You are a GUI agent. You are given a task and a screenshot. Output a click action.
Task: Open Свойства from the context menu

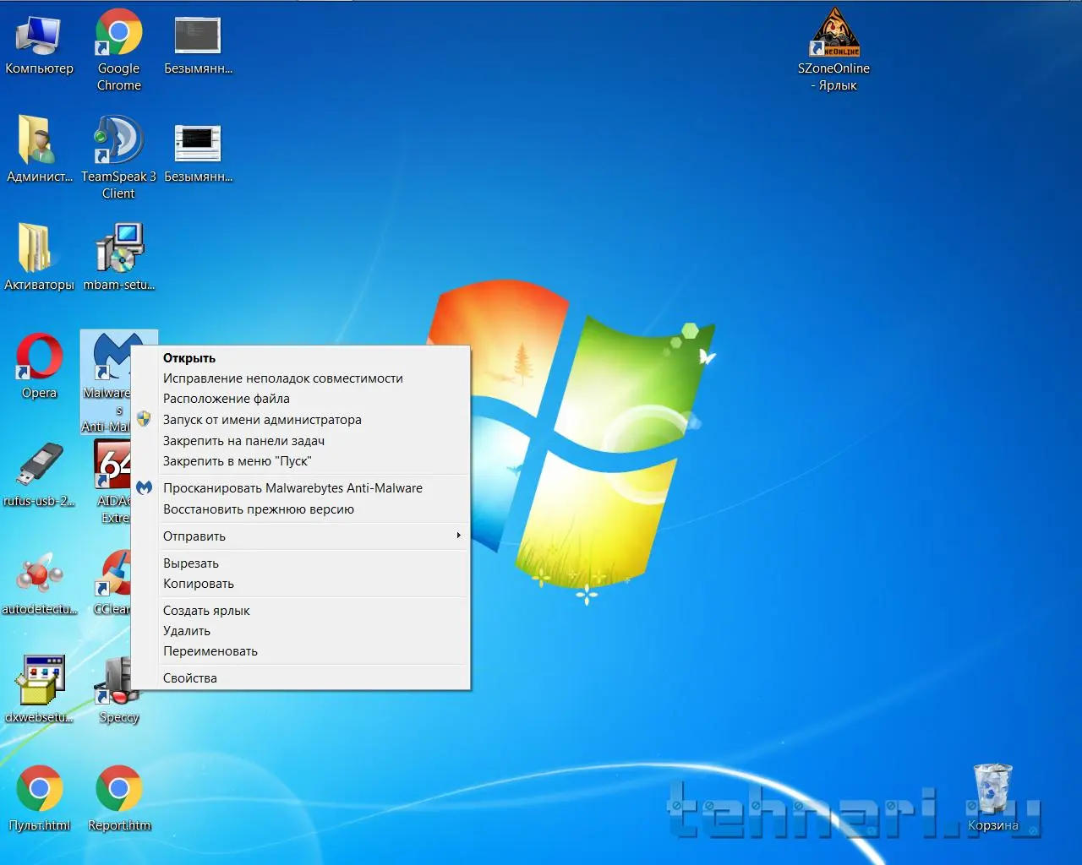pyautogui.click(x=190, y=678)
